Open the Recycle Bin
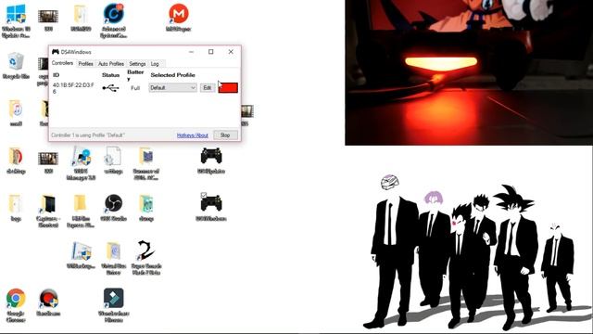This screenshot has height=334, width=593. click(16, 66)
